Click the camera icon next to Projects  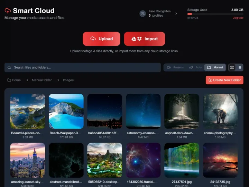coord(169,67)
